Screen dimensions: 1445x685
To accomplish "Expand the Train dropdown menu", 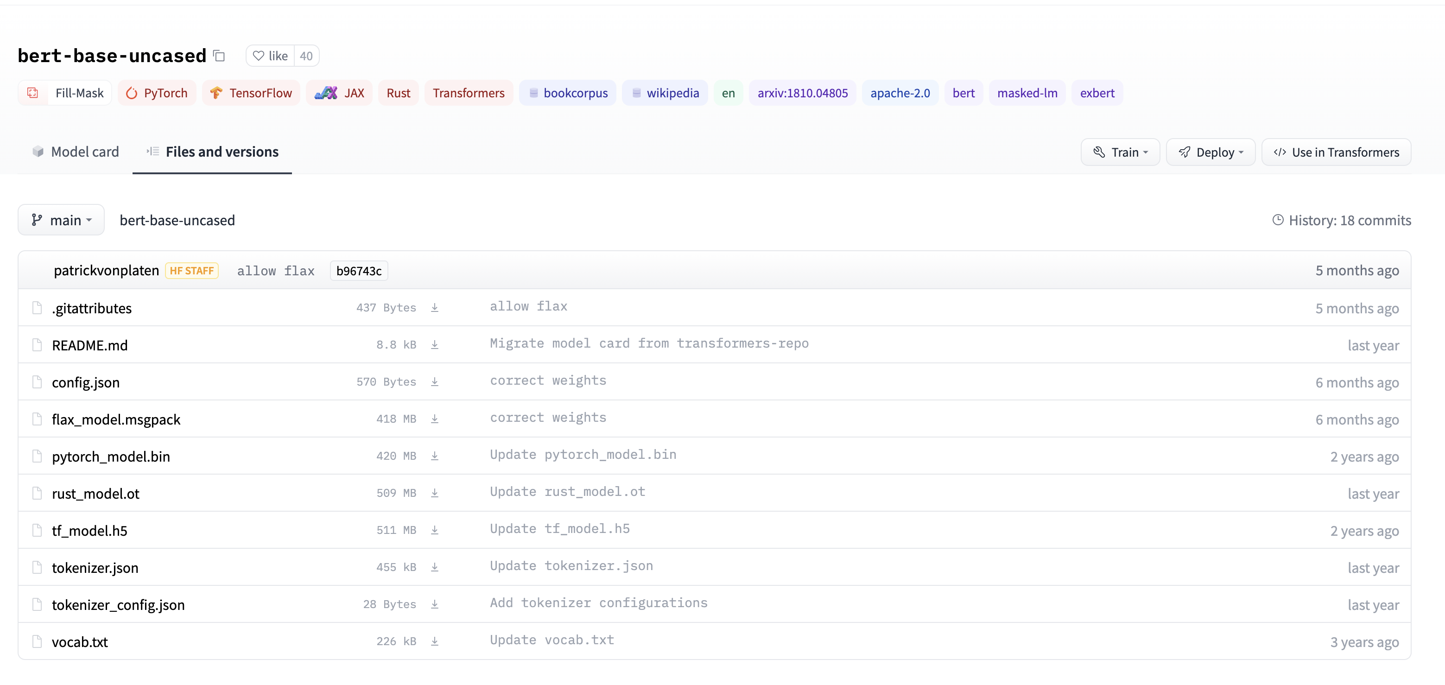I will [1120, 152].
